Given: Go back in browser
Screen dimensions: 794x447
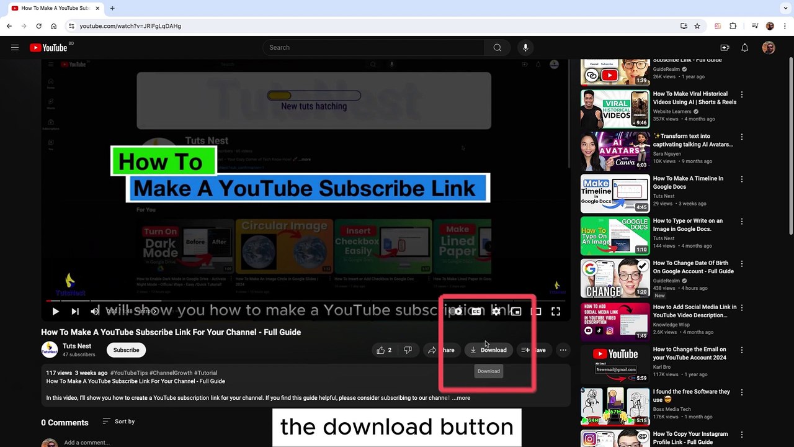Looking at the screenshot, I should (9, 26).
